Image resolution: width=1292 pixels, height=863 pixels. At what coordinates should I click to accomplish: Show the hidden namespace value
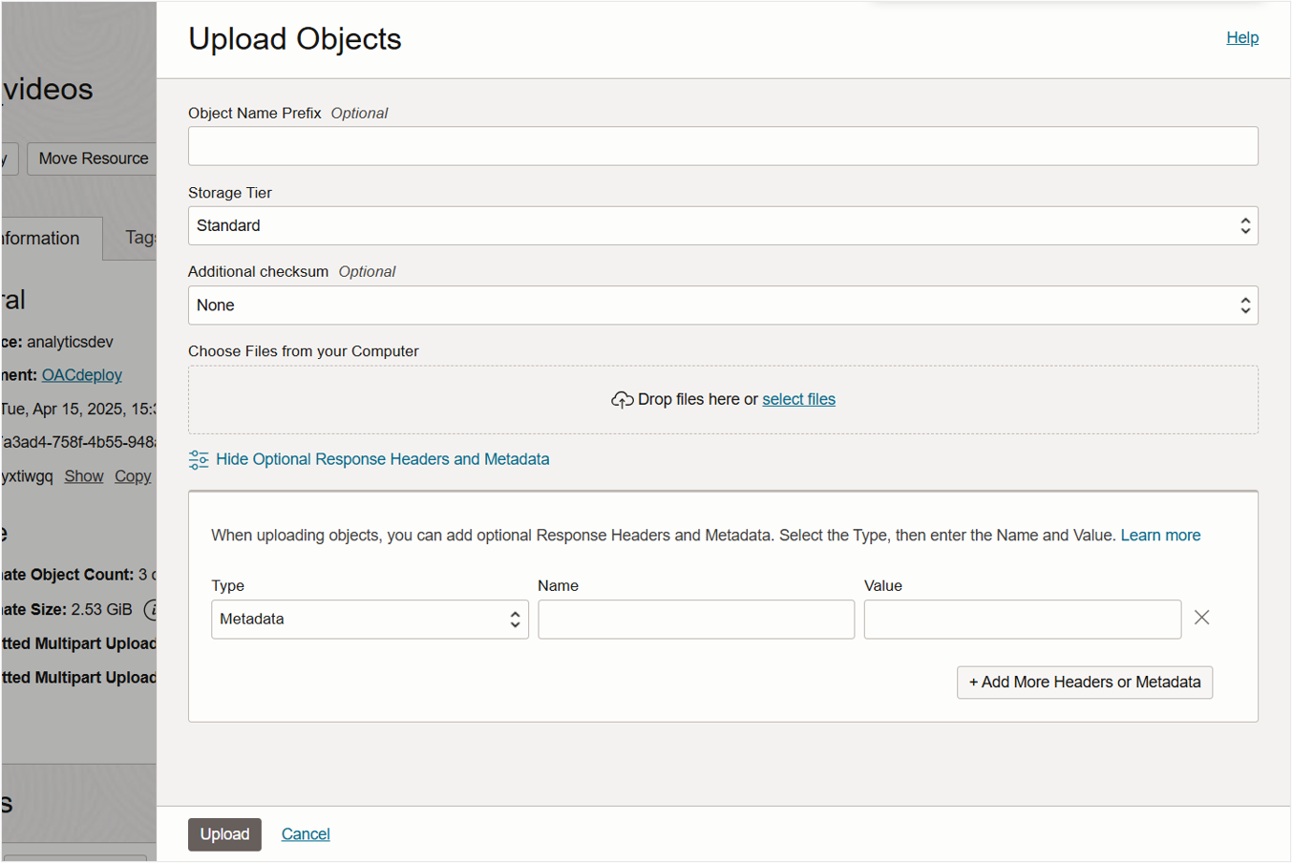pos(83,475)
